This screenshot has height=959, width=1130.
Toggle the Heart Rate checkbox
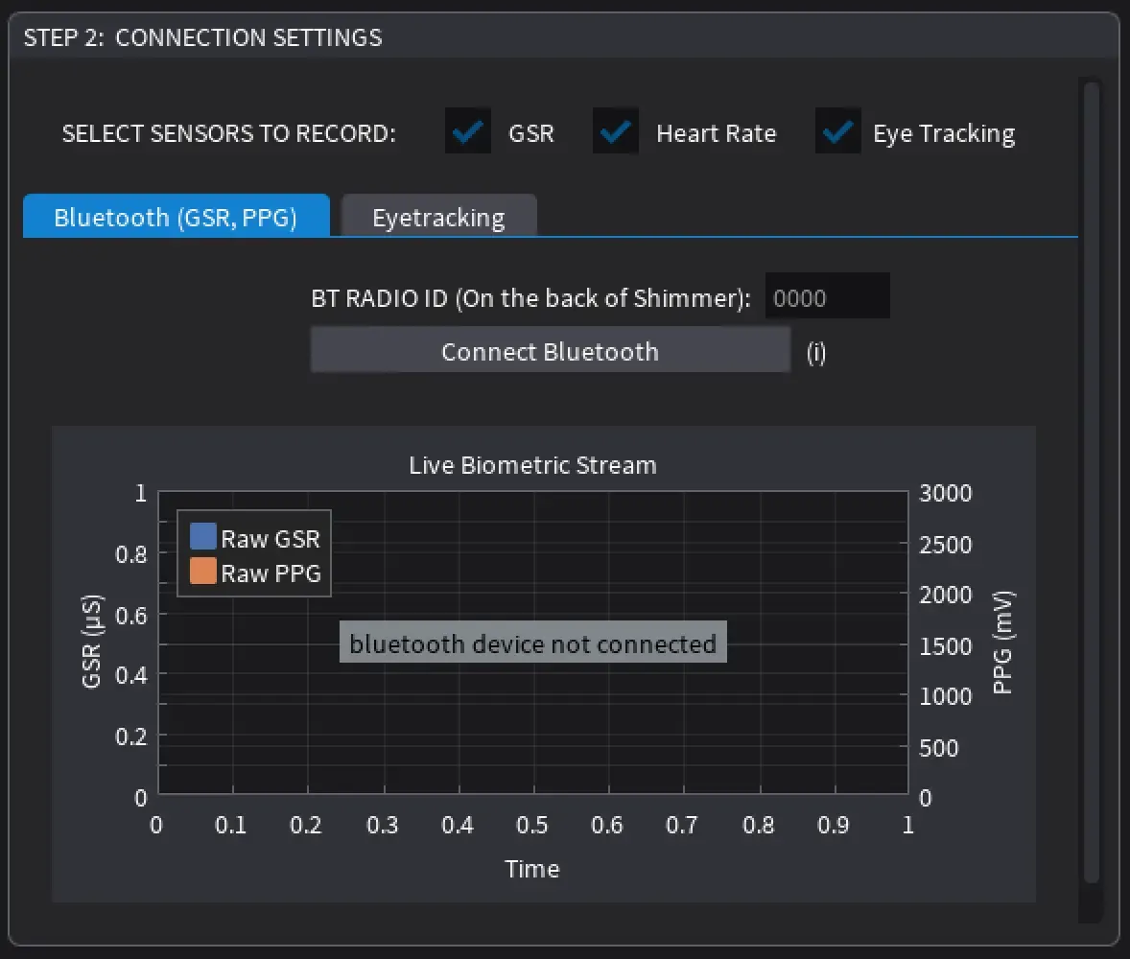point(615,131)
